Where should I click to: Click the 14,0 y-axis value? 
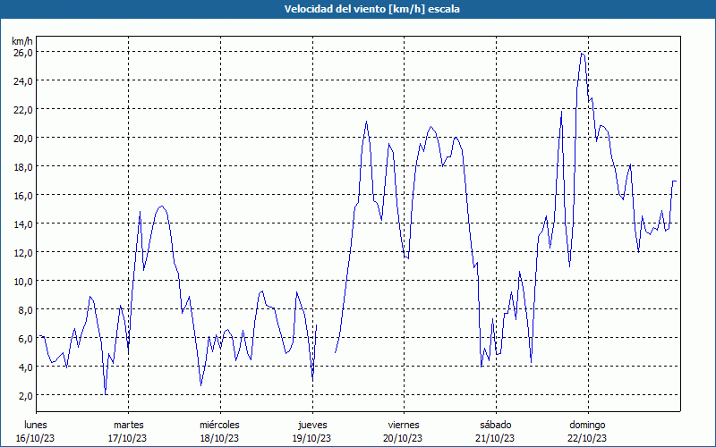click(23, 223)
